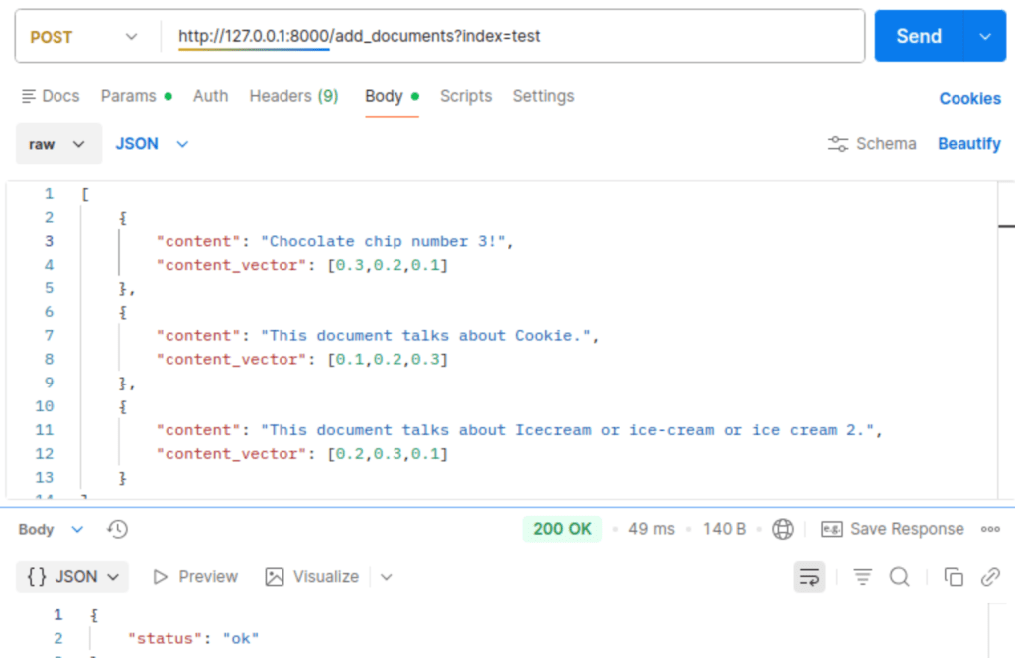The height and width of the screenshot is (658, 1015).
Task: Copy the response body
Action: (x=954, y=576)
